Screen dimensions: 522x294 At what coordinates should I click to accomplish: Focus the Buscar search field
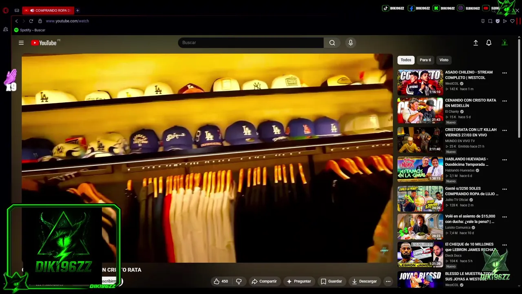[251, 42]
